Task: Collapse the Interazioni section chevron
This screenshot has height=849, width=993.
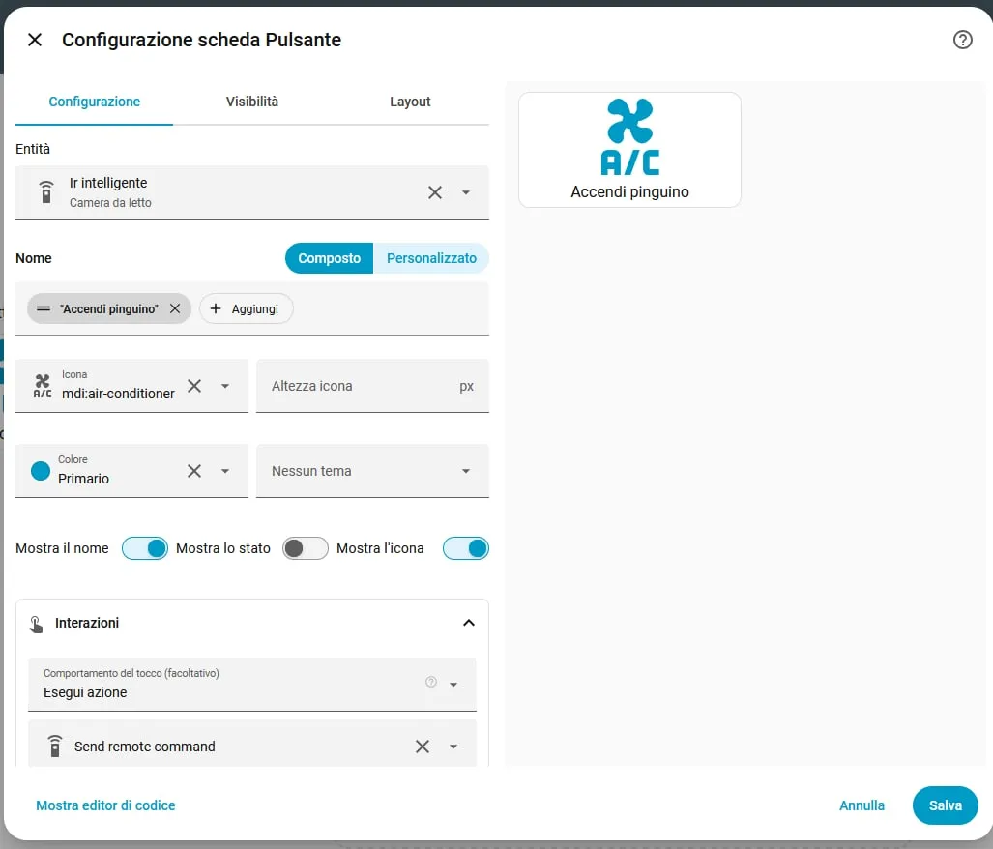Action: (469, 623)
